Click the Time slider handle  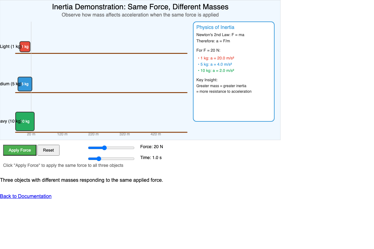[x=99, y=159]
